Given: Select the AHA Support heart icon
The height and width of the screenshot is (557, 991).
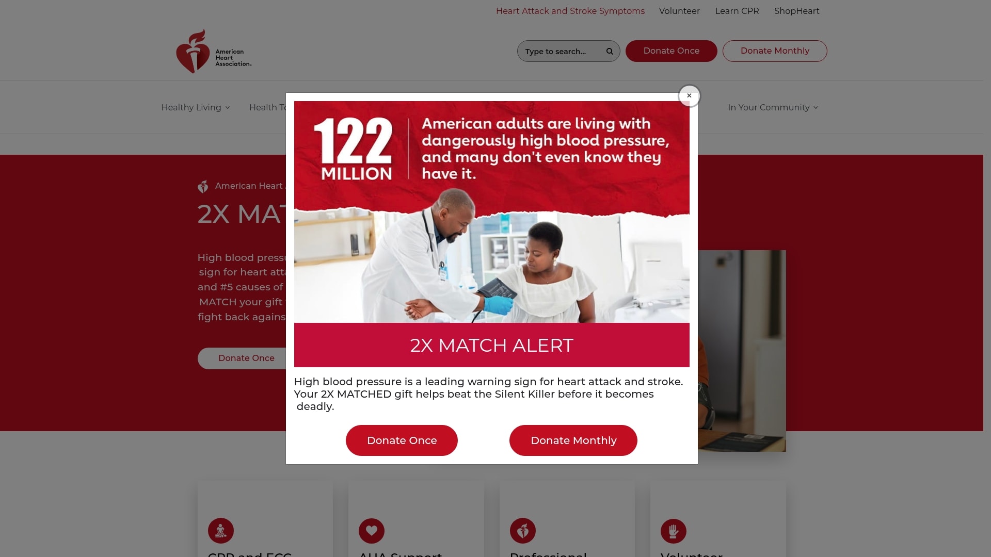Looking at the screenshot, I should pyautogui.click(x=372, y=531).
